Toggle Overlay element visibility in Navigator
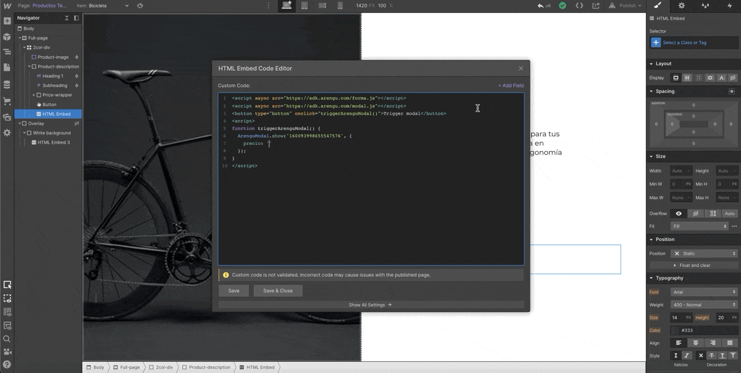Viewport: 741px width, 373px height. 77,123
